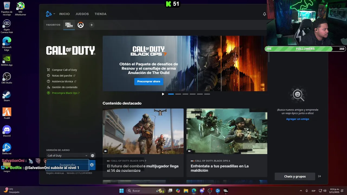Open MSI Afterburner desktop icon

coord(21,9)
